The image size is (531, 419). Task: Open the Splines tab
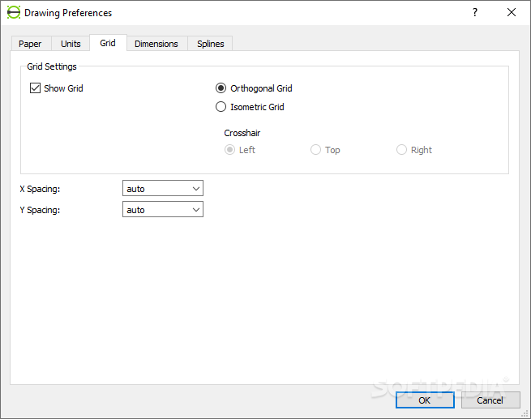point(210,44)
